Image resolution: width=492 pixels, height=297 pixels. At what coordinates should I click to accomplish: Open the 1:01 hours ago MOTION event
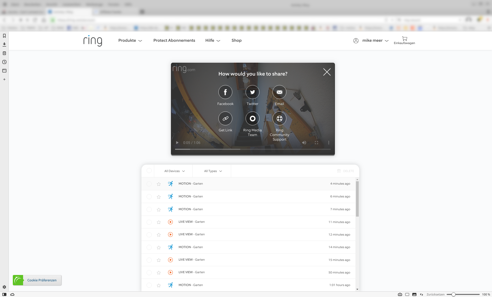click(248, 285)
